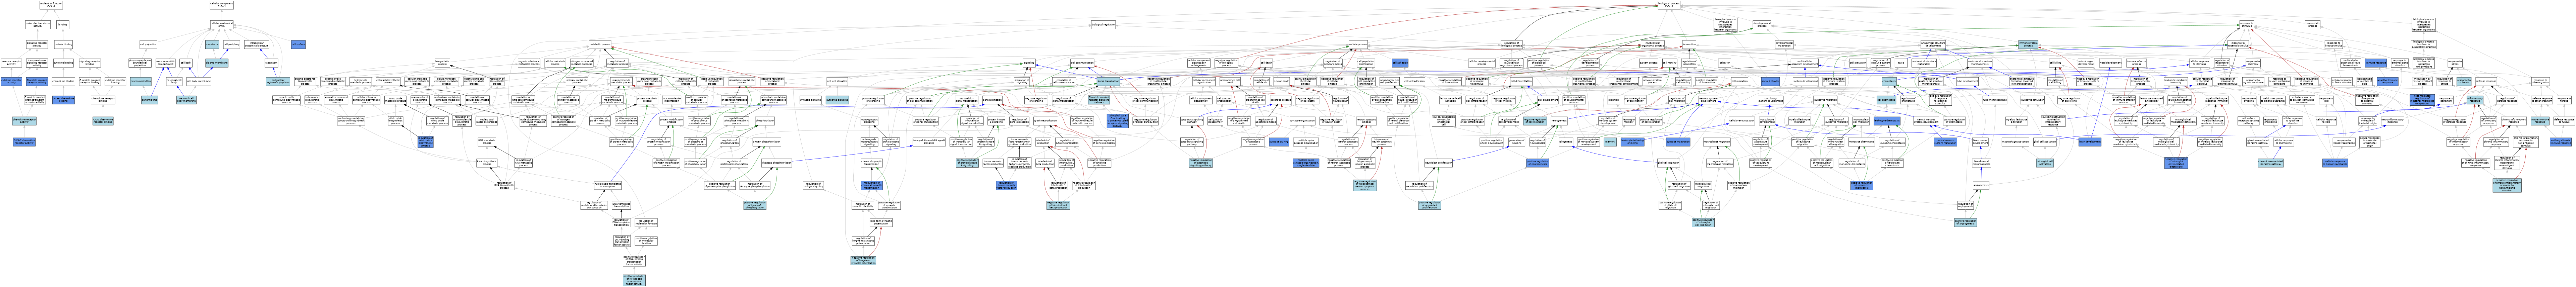Viewport: 2576px width, 287px height.
Task: Select the 'C-X-C chemokine binding' node
Action: [x=63, y=100]
